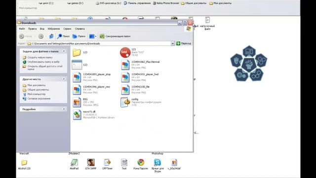Open the Файл menu

click(x=22, y=29)
